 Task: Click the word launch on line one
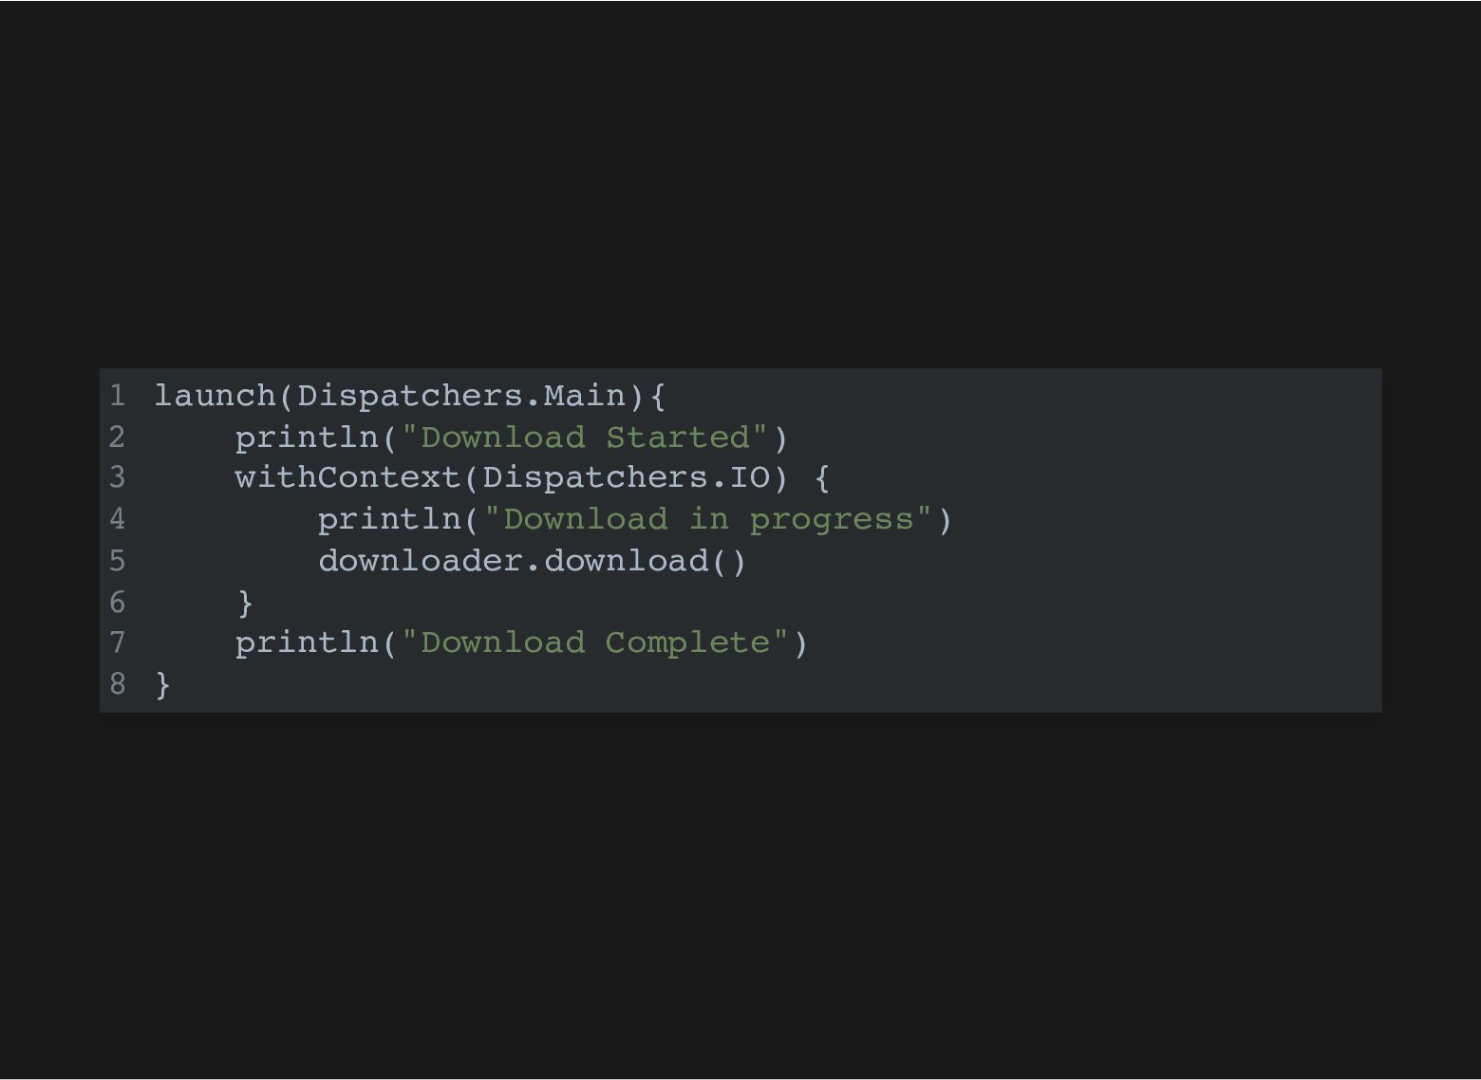pyautogui.click(x=215, y=396)
